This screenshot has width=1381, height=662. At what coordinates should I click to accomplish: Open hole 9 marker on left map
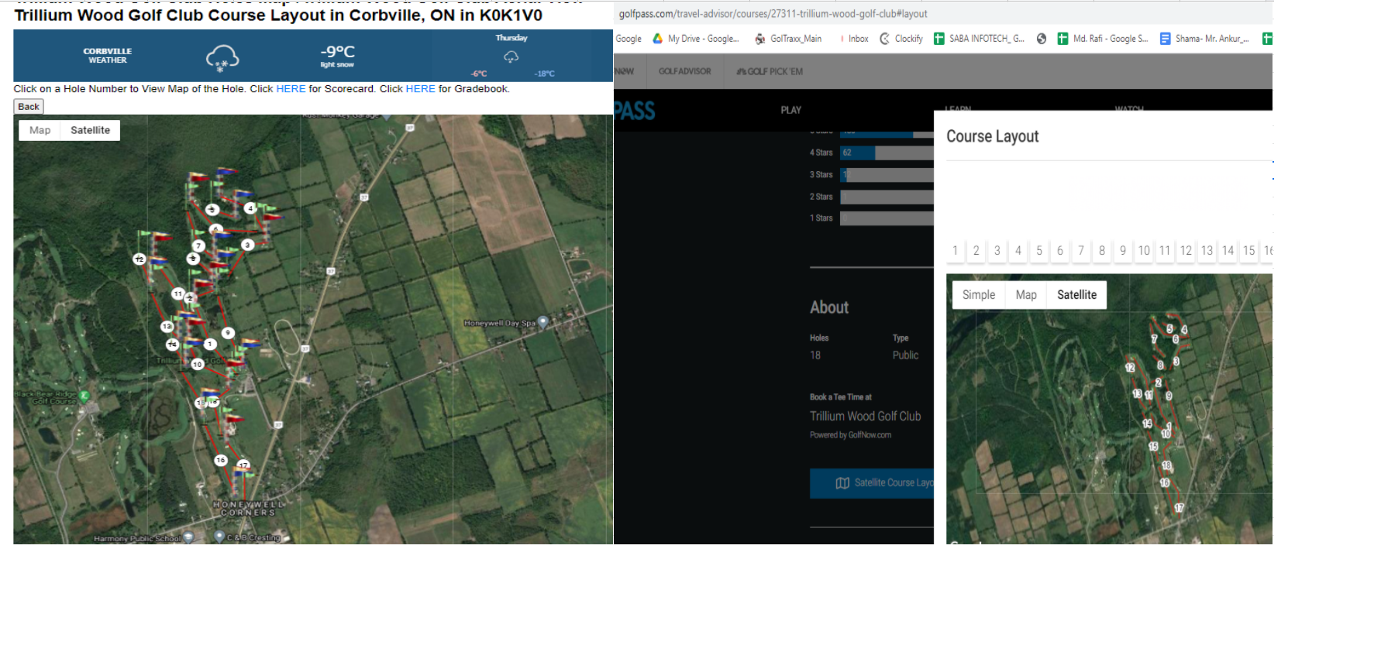tap(228, 333)
